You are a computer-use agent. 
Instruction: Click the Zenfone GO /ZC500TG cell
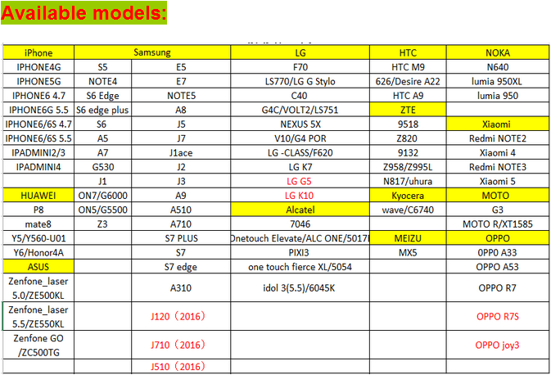coord(38,346)
